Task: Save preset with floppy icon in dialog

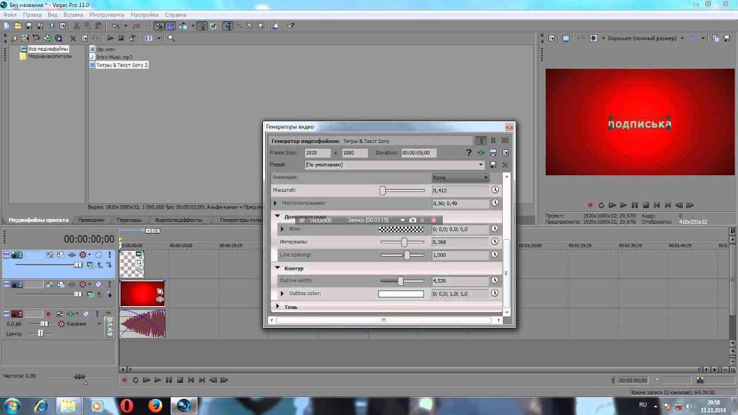Action: click(x=493, y=165)
